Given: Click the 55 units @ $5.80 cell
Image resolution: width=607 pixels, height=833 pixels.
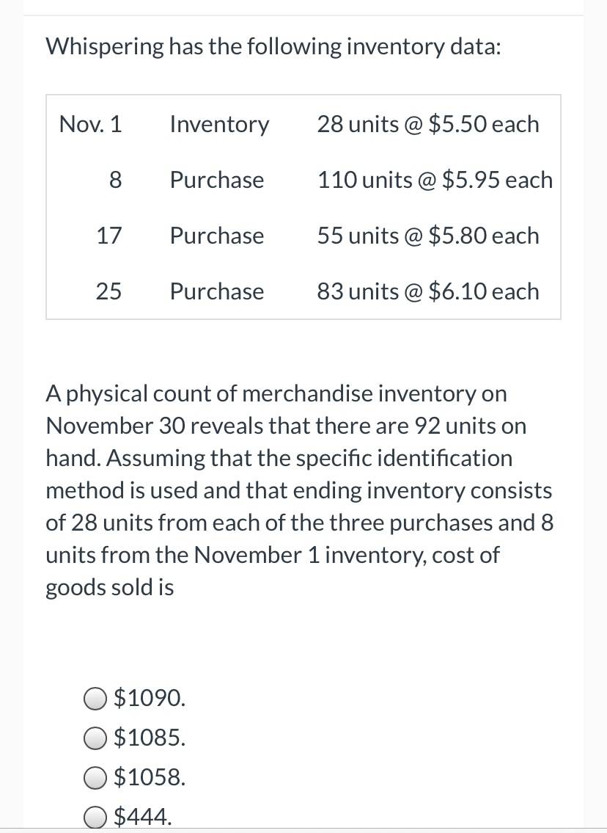Looking at the screenshot, I should click(428, 236).
